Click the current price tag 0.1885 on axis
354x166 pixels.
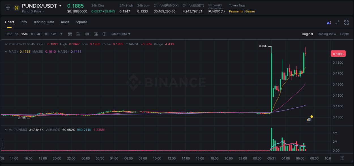(x=338, y=54)
